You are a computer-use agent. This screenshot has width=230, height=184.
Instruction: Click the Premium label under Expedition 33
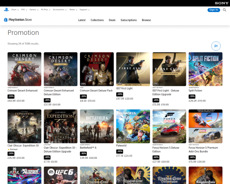(x=13, y=150)
